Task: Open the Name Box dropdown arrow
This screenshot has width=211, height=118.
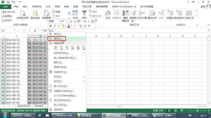Action: (15, 30)
